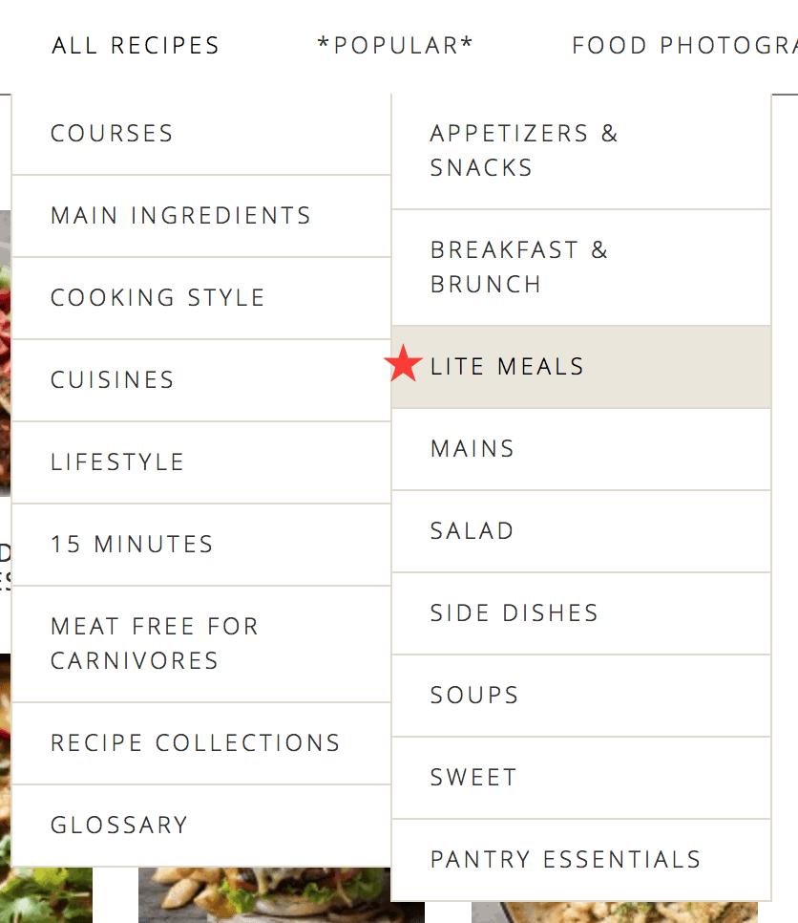Viewport: 798px width, 923px height.
Task: Select the 15 MINUTES category
Action: (x=131, y=545)
